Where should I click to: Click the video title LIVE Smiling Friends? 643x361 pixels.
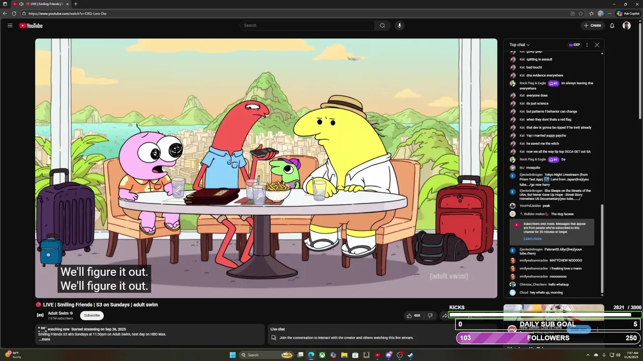(x=100, y=305)
